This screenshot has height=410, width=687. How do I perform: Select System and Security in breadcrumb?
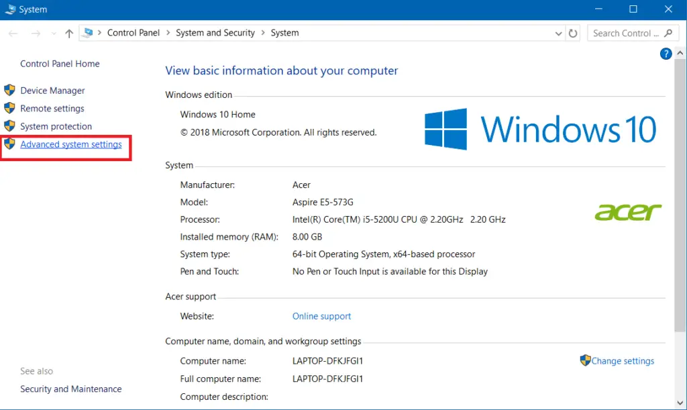click(x=215, y=33)
